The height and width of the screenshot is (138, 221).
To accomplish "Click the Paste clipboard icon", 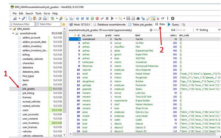I will click(x=35, y=18).
